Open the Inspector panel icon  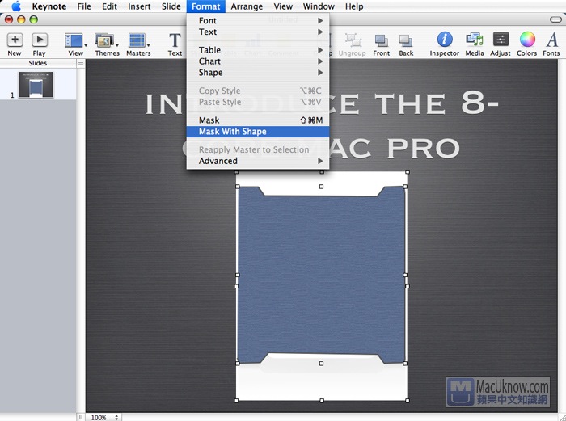coord(445,40)
